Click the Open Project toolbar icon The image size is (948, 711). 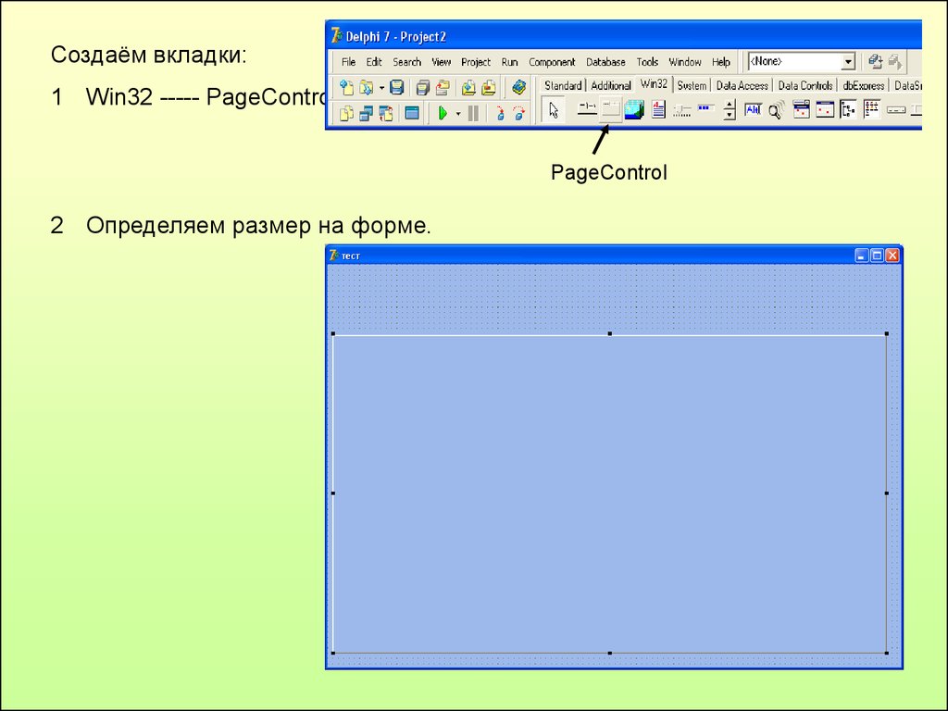443,88
